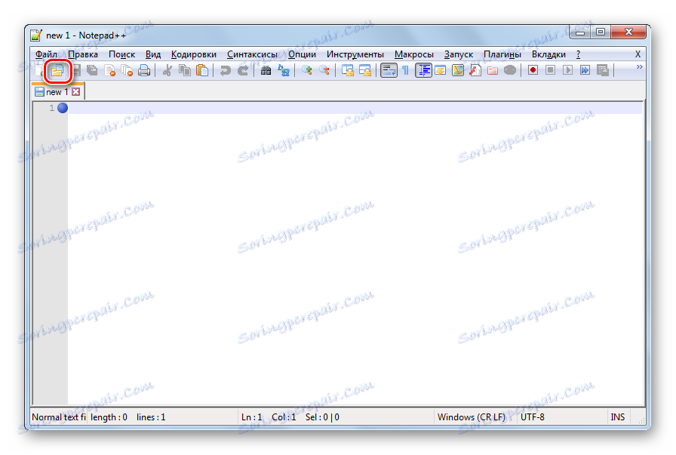Viewport: 676px width, 455px height.
Task: Close the new 1 tab with its X
Action: (x=76, y=91)
